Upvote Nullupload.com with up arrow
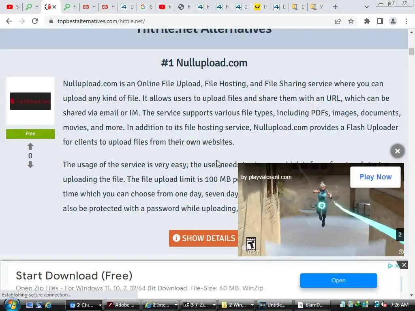Image resolution: width=415 pixels, height=311 pixels. tap(30, 146)
